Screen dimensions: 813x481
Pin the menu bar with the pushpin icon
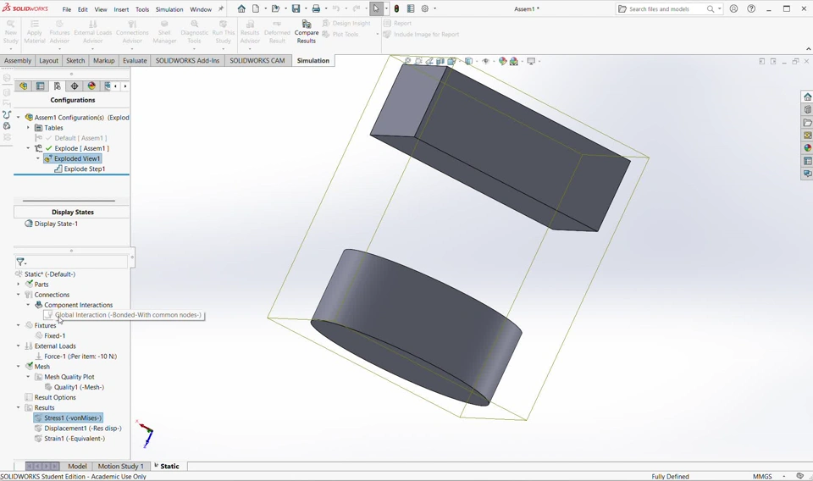221,8
